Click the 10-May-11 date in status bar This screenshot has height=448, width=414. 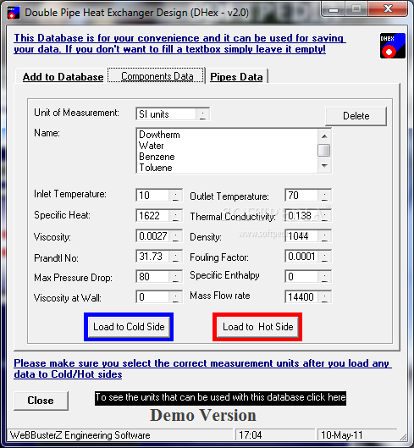click(342, 435)
